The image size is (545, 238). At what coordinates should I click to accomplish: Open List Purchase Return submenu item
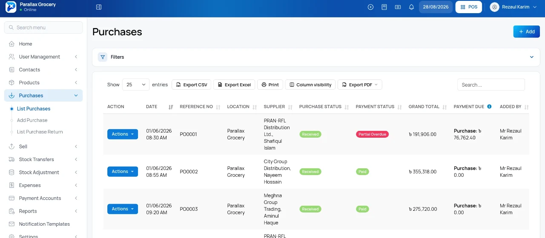click(40, 132)
